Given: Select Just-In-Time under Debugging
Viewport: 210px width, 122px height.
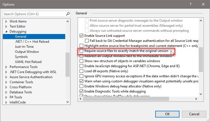Looking at the screenshot, I should [24, 47].
